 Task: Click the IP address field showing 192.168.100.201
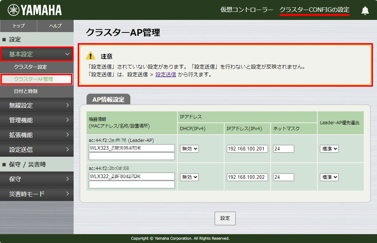[x=247, y=149]
